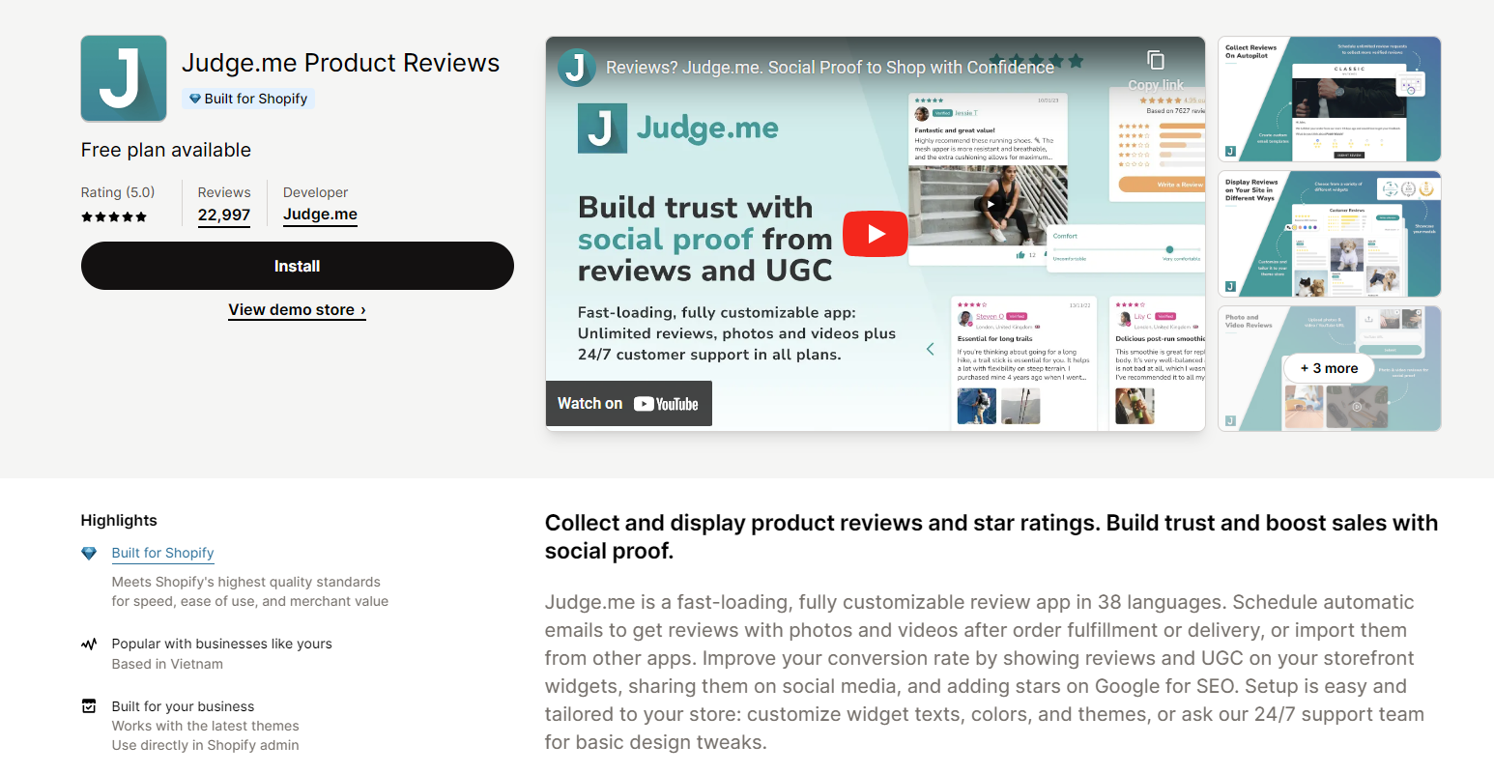The height and width of the screenshot is (774, 1494).
Task: Click Works with the latest themes text
Action: (x=205, y=726)
